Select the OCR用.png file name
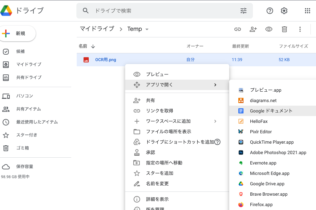The width and height of the screenshot is (316, 210). coord(106,60)
